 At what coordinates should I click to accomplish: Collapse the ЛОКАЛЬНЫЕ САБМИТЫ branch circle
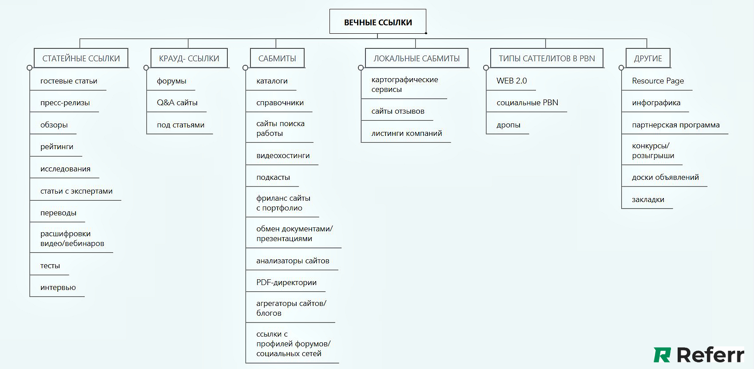pyautogui.click(x=361, y=68)
